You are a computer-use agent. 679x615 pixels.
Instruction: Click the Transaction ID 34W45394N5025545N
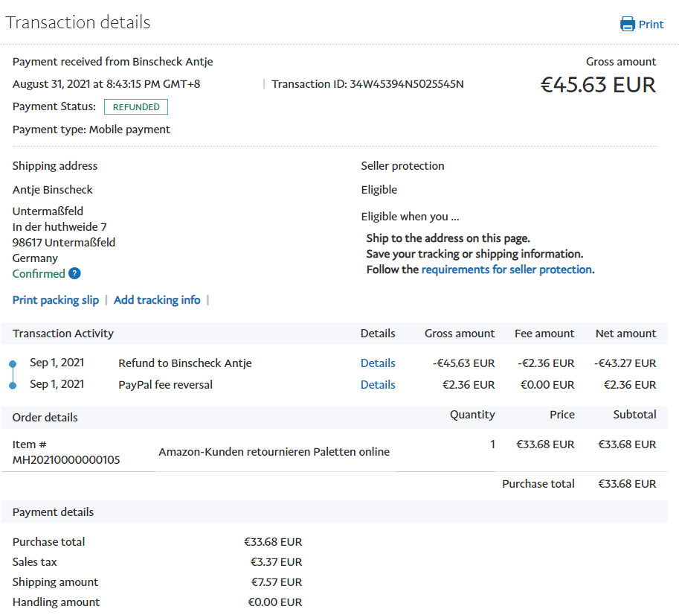(x=406, y=84)
